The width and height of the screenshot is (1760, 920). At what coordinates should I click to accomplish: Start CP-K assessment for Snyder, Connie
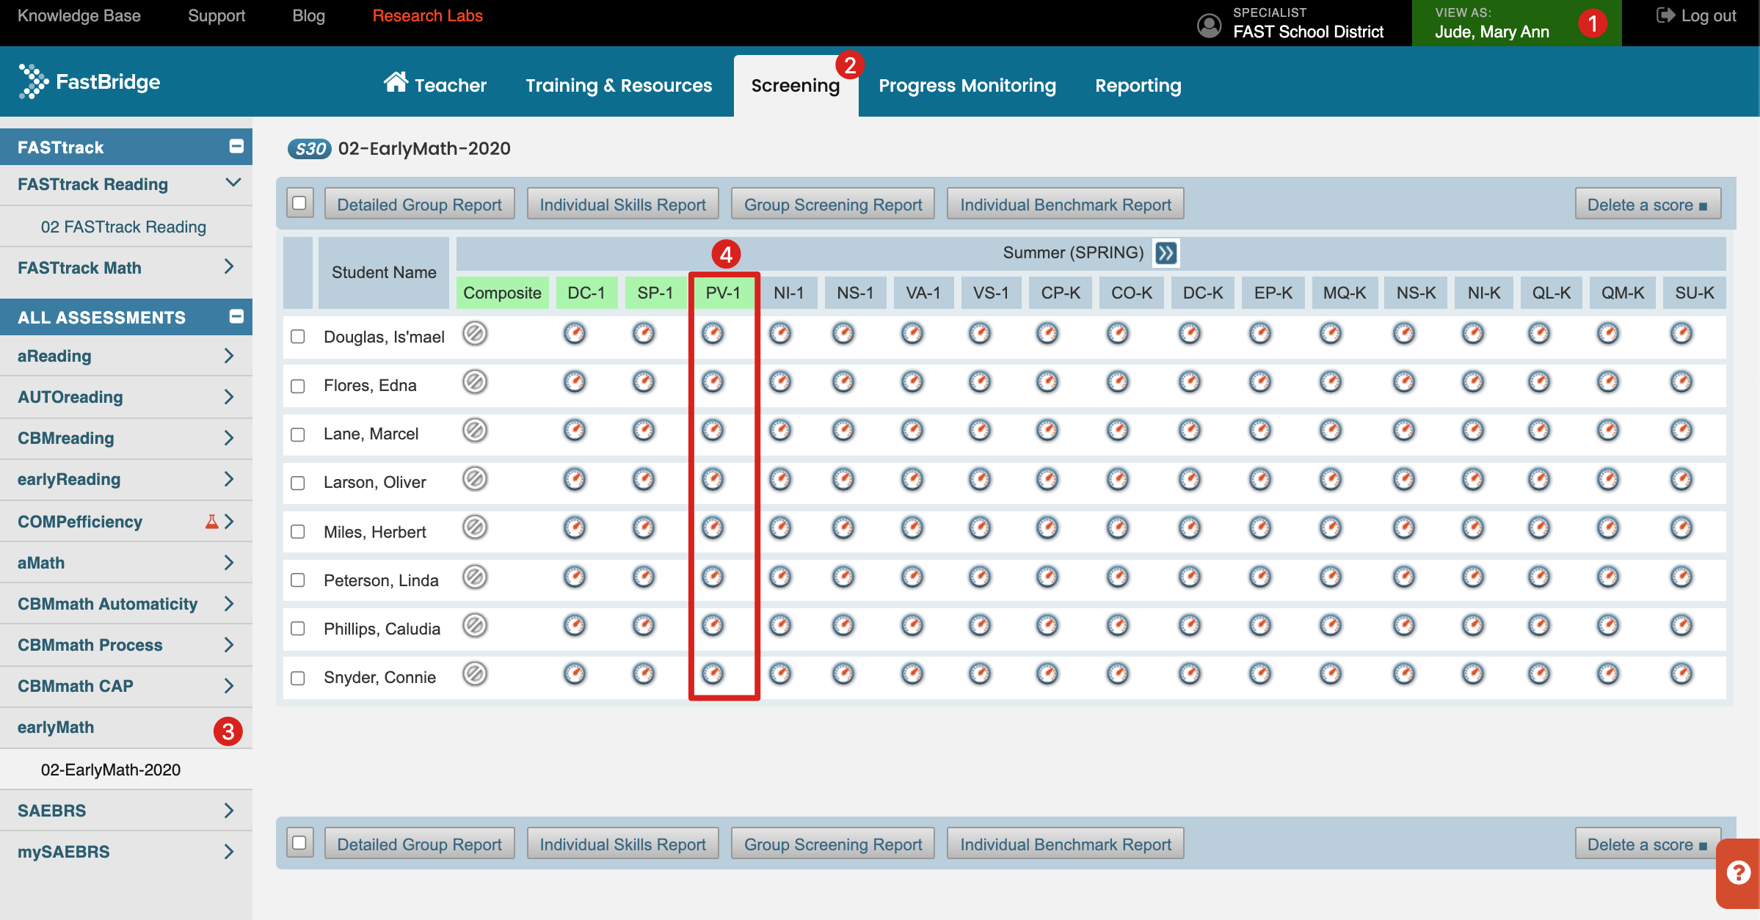pyautogui.click(x=1047, y=674)
